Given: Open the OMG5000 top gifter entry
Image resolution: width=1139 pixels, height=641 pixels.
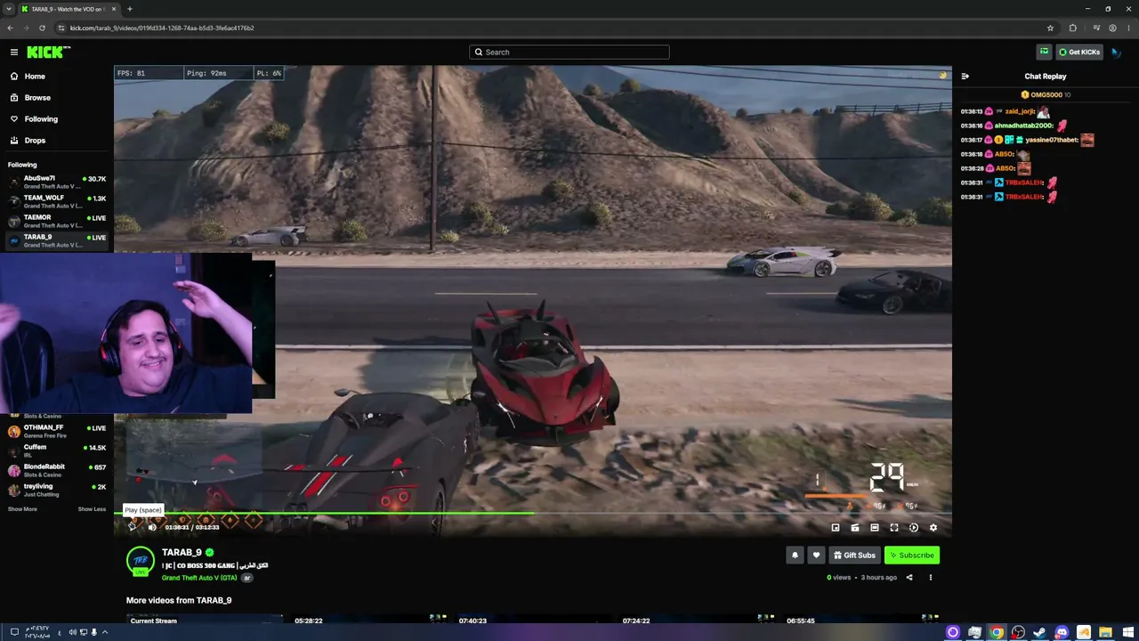Looking at the screenshot, I should pos(1046,94).
